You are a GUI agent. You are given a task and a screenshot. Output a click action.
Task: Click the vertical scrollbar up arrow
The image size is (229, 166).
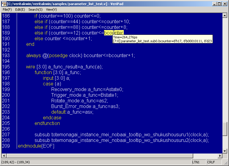[225, 15]
